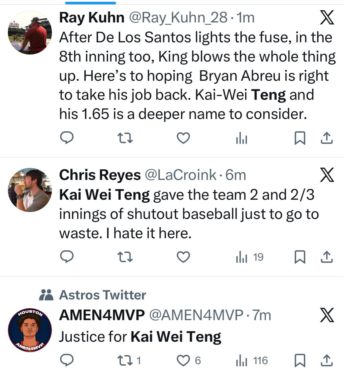Open the 19 views analytics icon
344x377 pixels.
(x=249, y=257)
